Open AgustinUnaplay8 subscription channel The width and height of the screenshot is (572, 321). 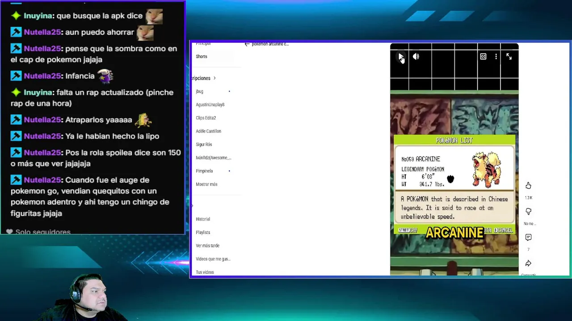(x=210, y=105)
